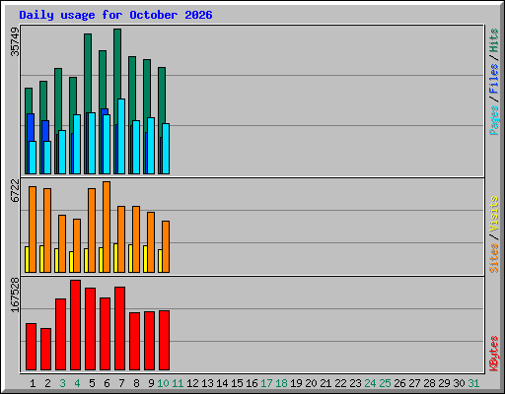
Task: Click day 20 on the x-axis
Action: [311, 383]
